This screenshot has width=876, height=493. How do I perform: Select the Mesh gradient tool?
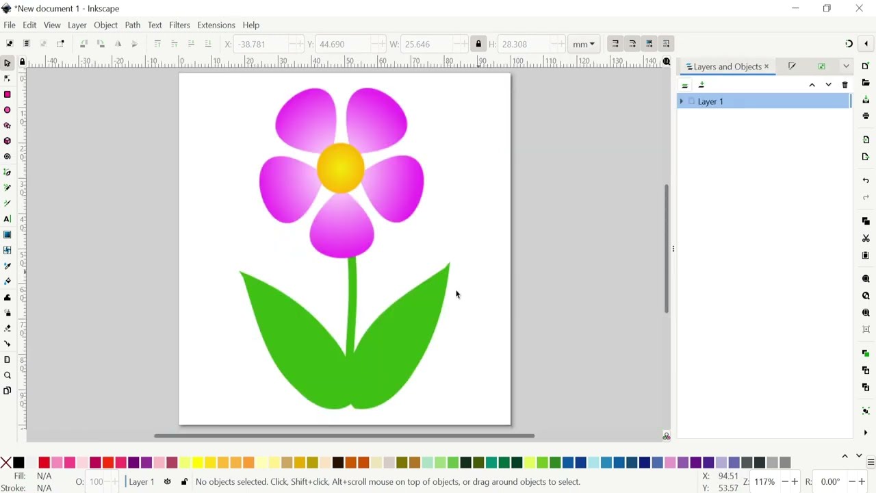coord(8,251)
